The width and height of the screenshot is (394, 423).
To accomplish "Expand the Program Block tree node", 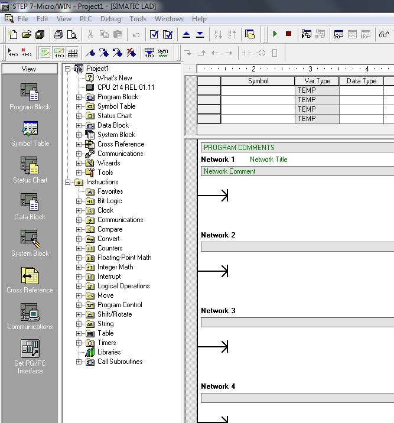I will [x=79, y=97].
